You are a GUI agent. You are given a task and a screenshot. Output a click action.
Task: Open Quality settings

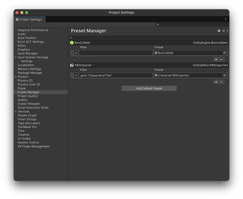(x=23, y=100)
